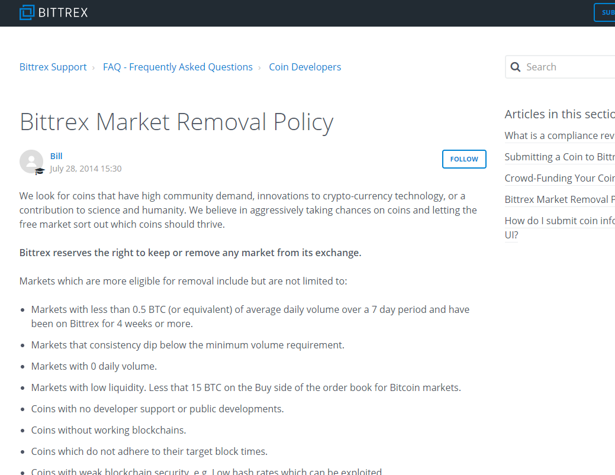
Task: Click bullet 'Markets with low liquidity'
Action: coord(246,387)
